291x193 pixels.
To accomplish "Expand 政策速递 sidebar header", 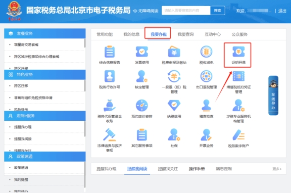I will coord(45,157).
